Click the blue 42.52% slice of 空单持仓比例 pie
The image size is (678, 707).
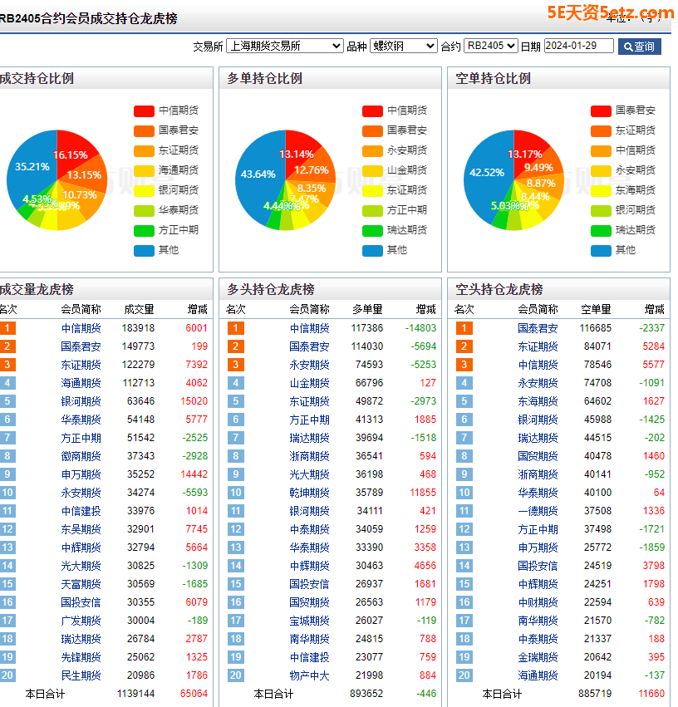[486, 174]
